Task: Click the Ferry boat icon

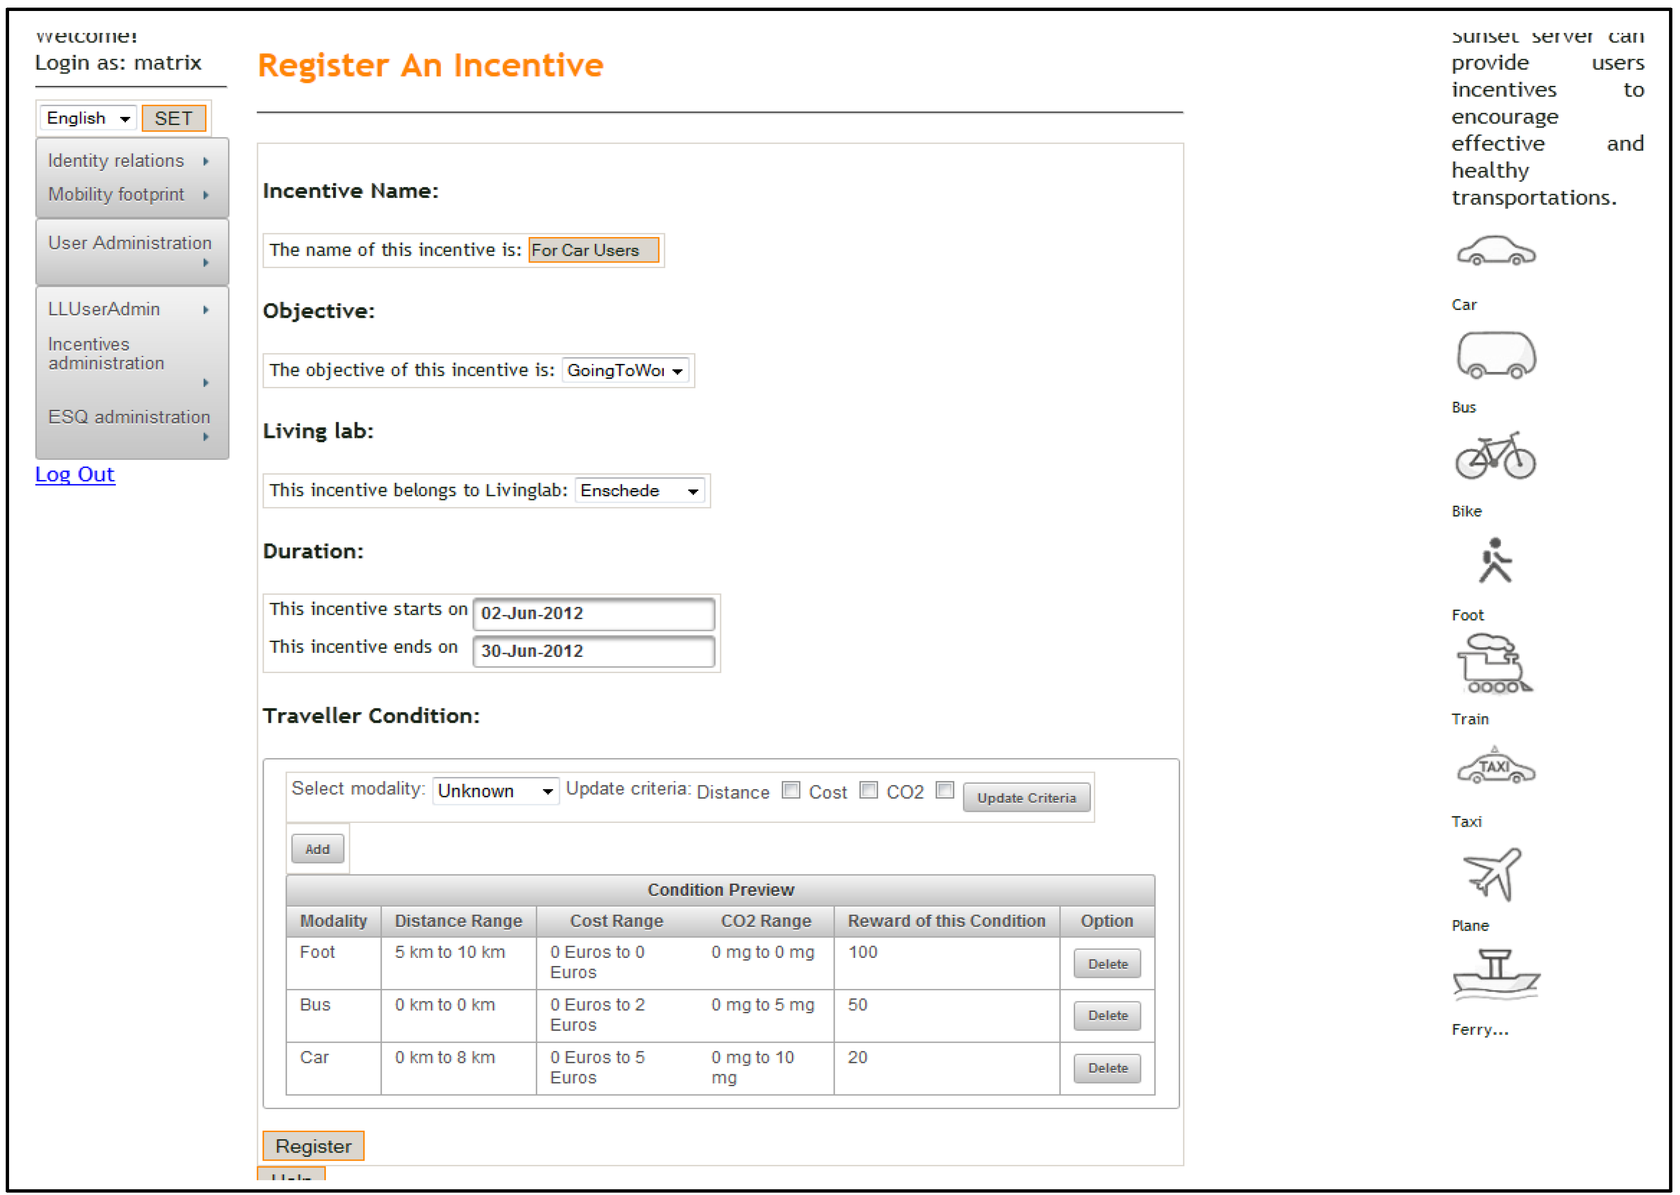Action: point(1495,974)
